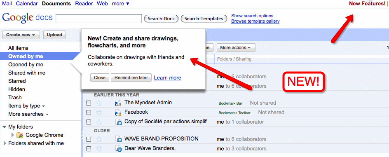Check the Dear Wave Branders checkbox
This screenshot has height=157, width=389.
pos(89,149)
